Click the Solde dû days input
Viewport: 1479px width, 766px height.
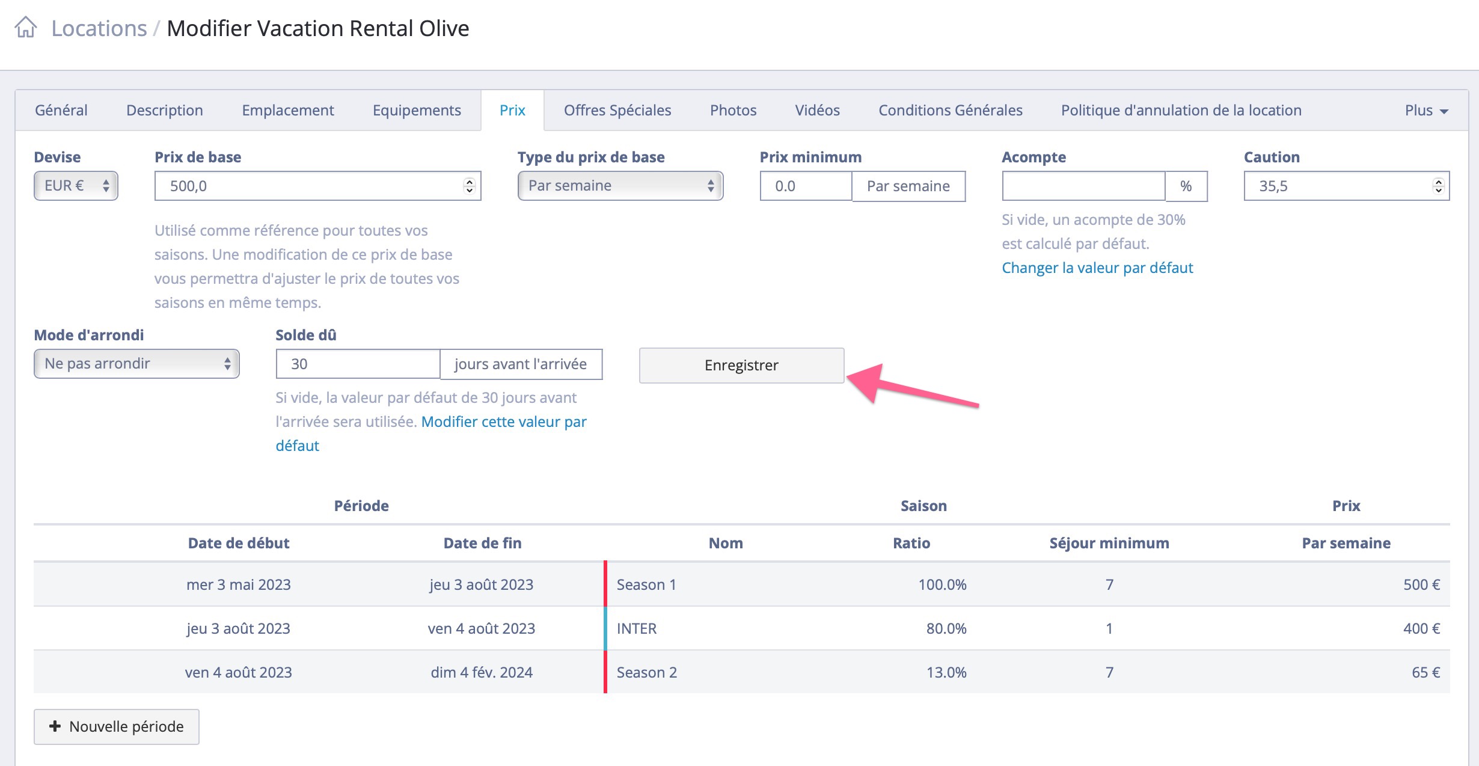(358, 364)
